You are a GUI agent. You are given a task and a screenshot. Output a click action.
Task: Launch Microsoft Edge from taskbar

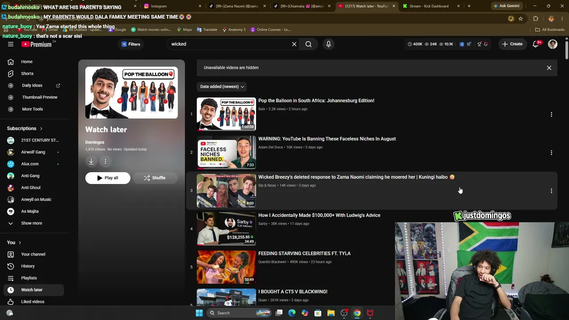point(292,313)
